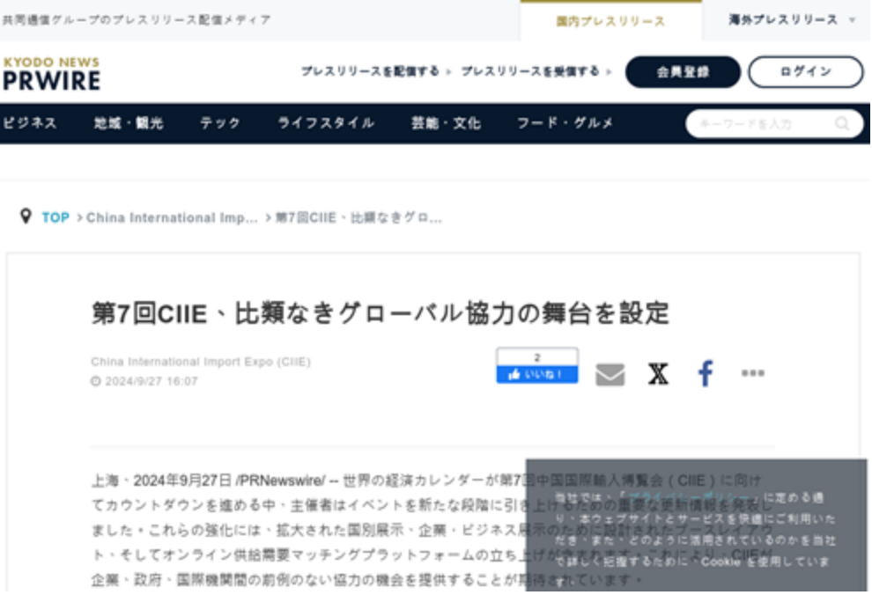This screenshot has height=595, width=872.
Task: Open プレスリリースを受信する link
Action: (536, 71)
